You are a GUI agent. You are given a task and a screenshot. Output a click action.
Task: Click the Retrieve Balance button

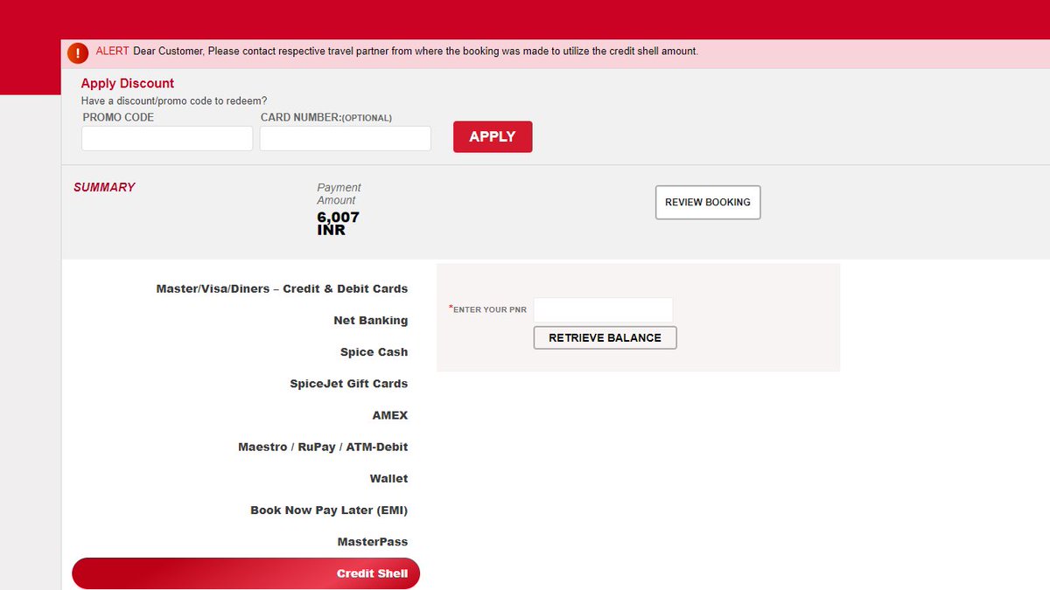click(x=605, y=337)
